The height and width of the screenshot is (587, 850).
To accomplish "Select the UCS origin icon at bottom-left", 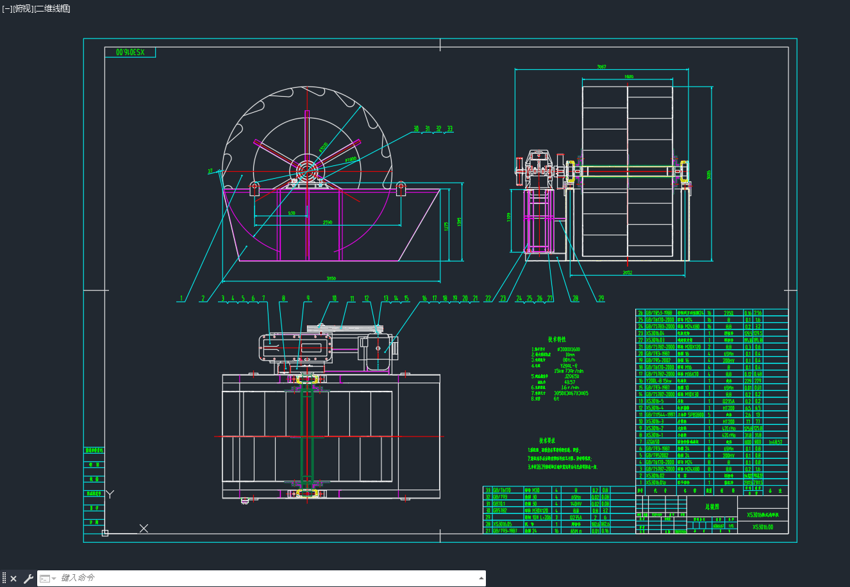I will pos(105,533).
